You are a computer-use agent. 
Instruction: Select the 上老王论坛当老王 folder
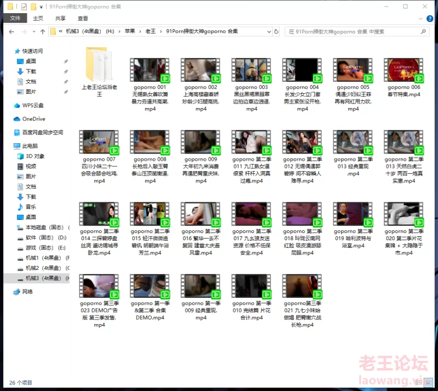click(x=99, y=72)
